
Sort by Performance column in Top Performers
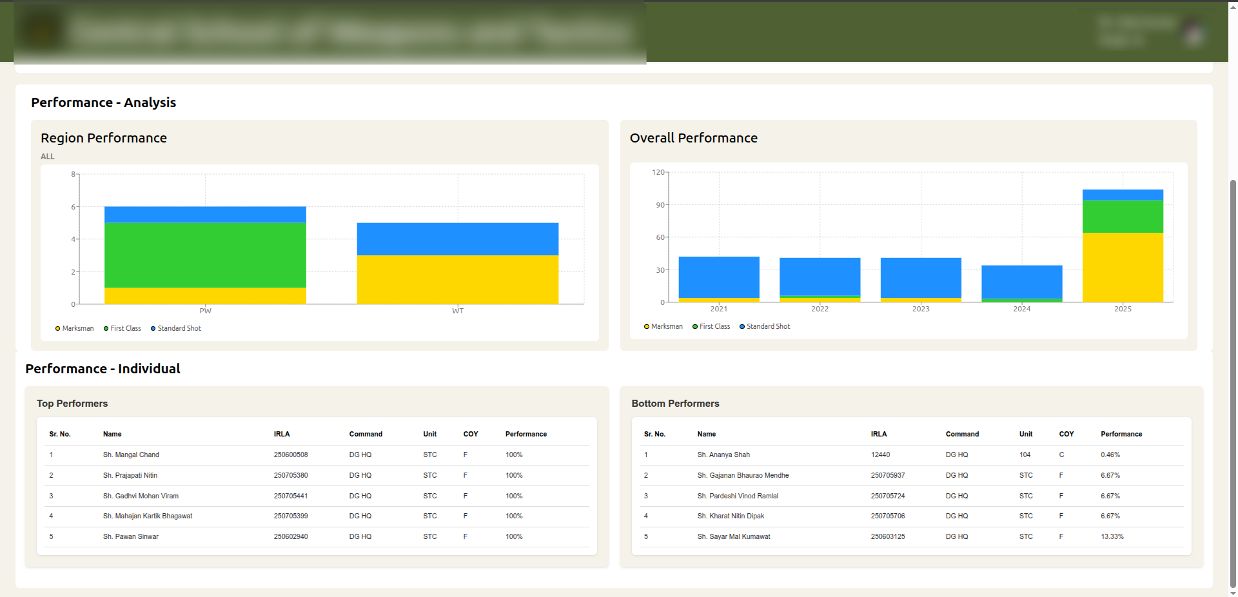(526, 434)
